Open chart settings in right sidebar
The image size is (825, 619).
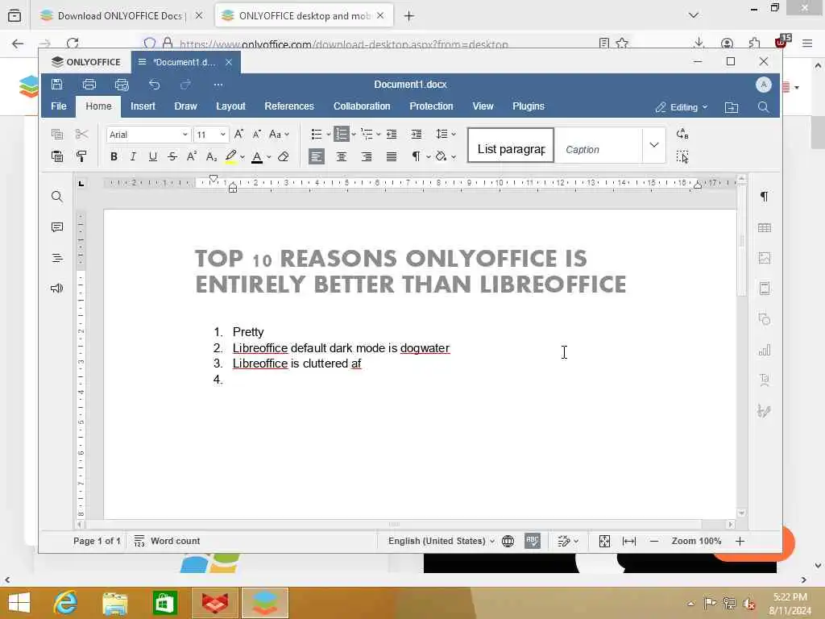click(765, 350)
